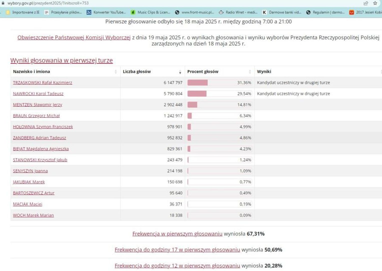This screenshot has height=271, width=382.
Task: Sort table by Nazwisko i imiona column
Action: pyautogui.click(x=116, y=72)
